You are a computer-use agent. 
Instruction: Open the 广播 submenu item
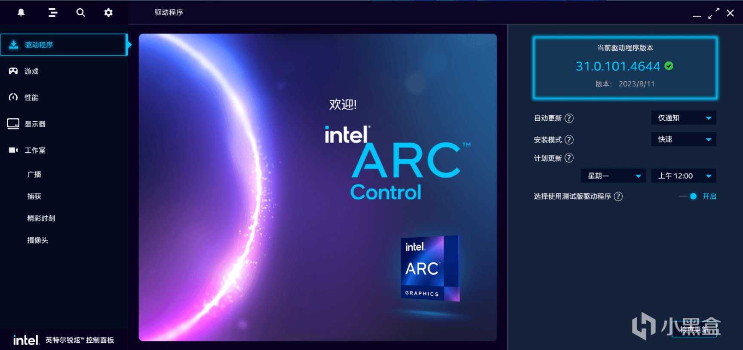click(34, 175)
